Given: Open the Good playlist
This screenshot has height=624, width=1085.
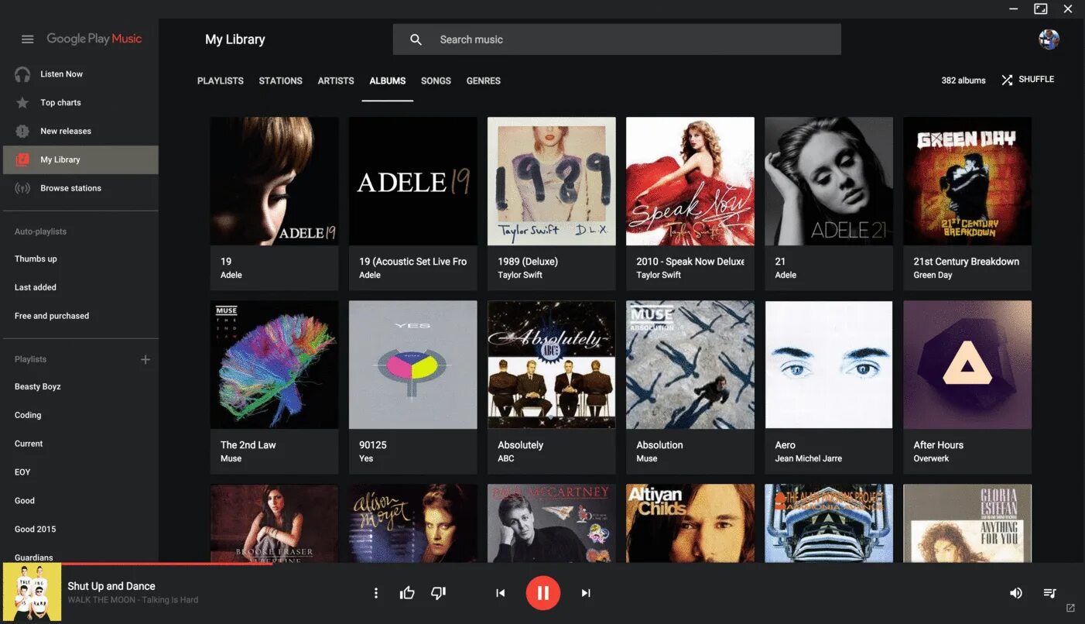Looking at the screenshot, I should click(x=25, y=501).
